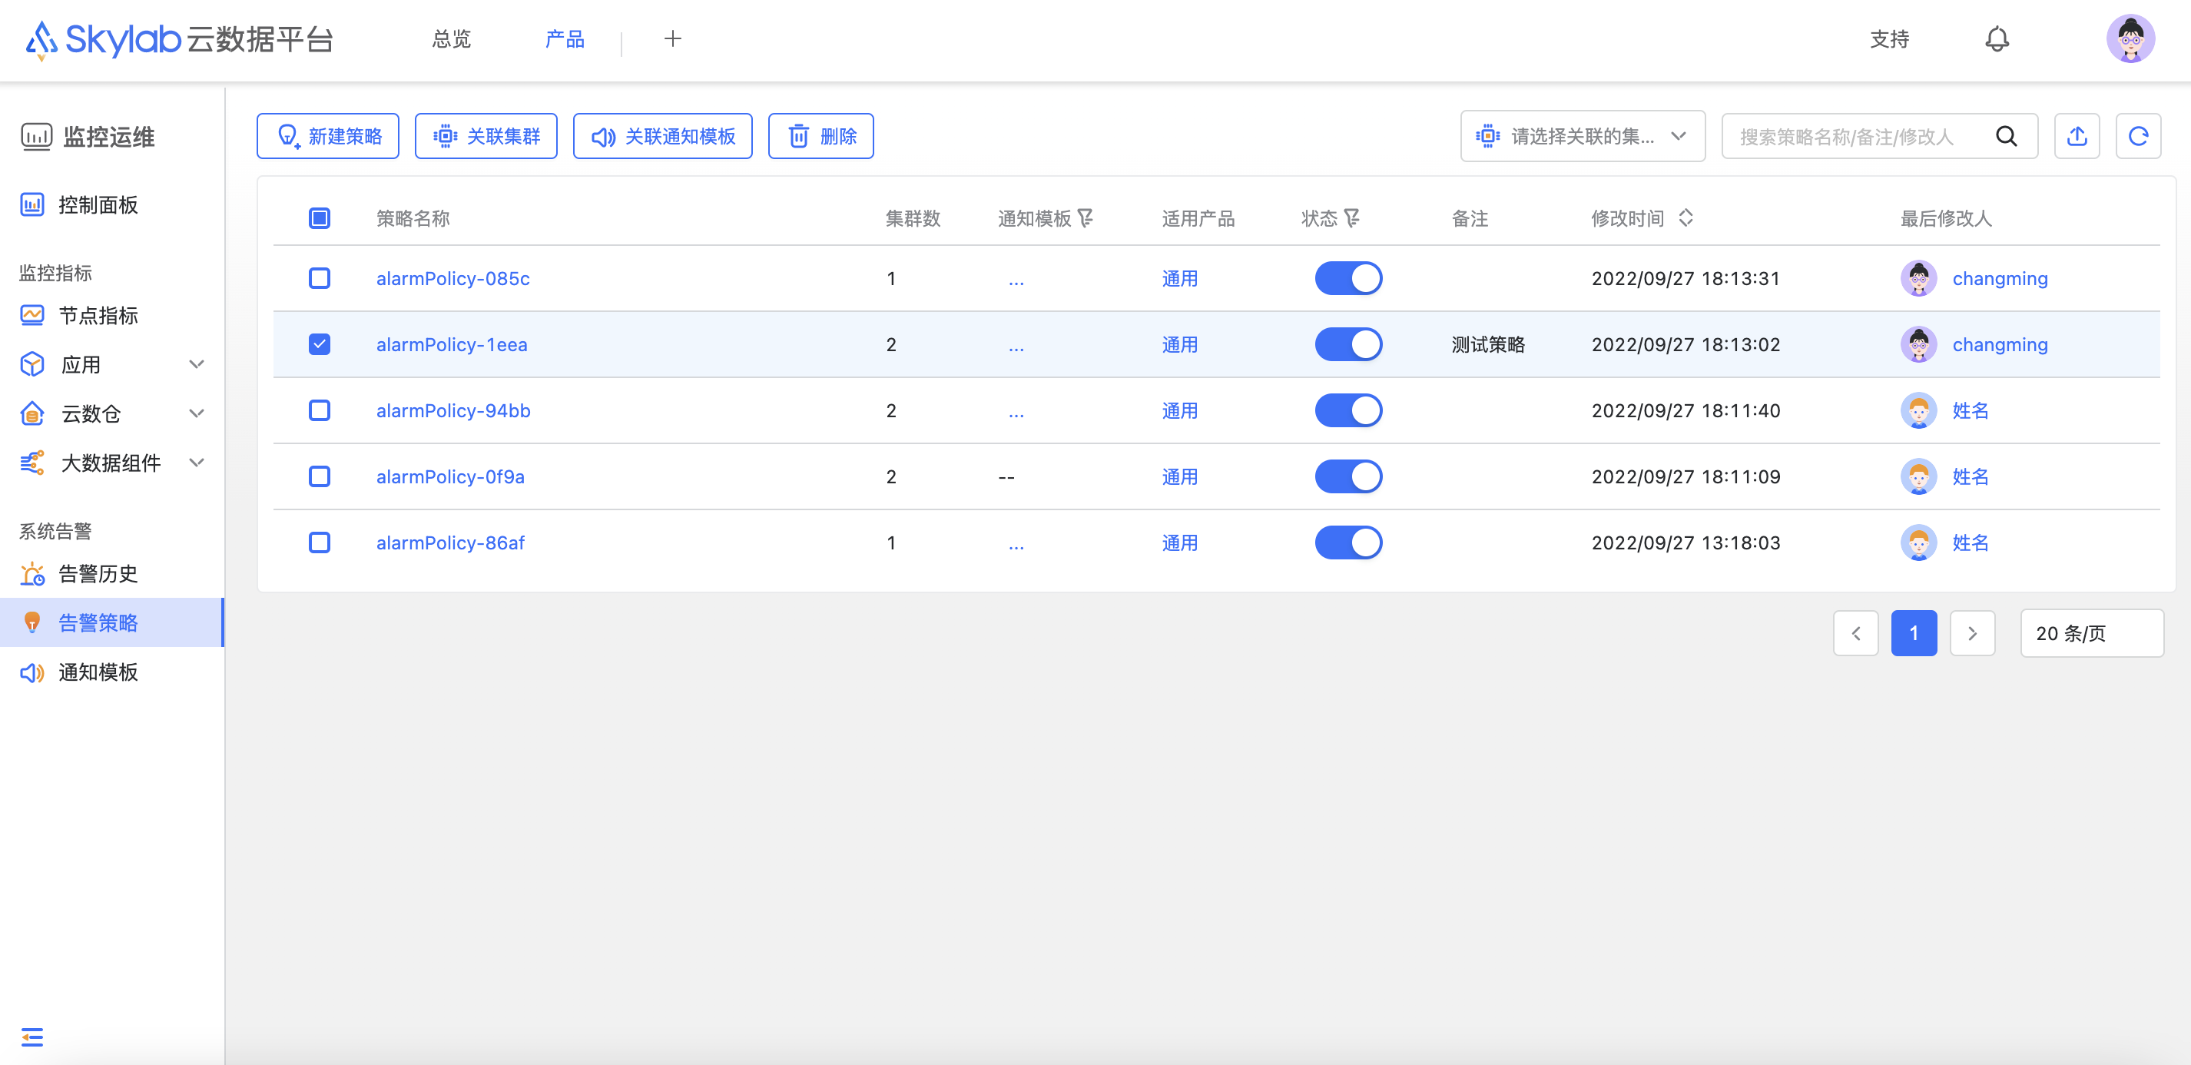Open the 20 条/页 page size selector
The height and width of the screenshot is (1065, 2191).
2090,634
